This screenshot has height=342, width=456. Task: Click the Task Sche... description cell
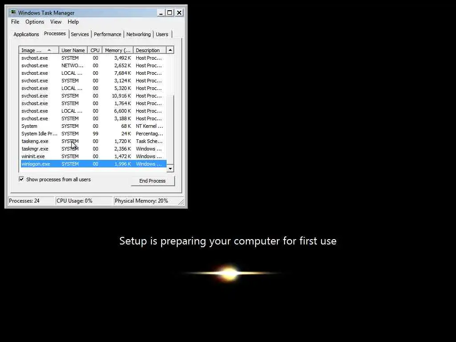tap(149, 141)
